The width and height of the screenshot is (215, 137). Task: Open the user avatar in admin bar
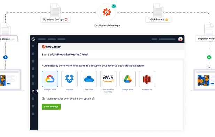tap(180, 39)
